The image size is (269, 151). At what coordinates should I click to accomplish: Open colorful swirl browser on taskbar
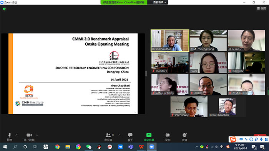(78, 147)
